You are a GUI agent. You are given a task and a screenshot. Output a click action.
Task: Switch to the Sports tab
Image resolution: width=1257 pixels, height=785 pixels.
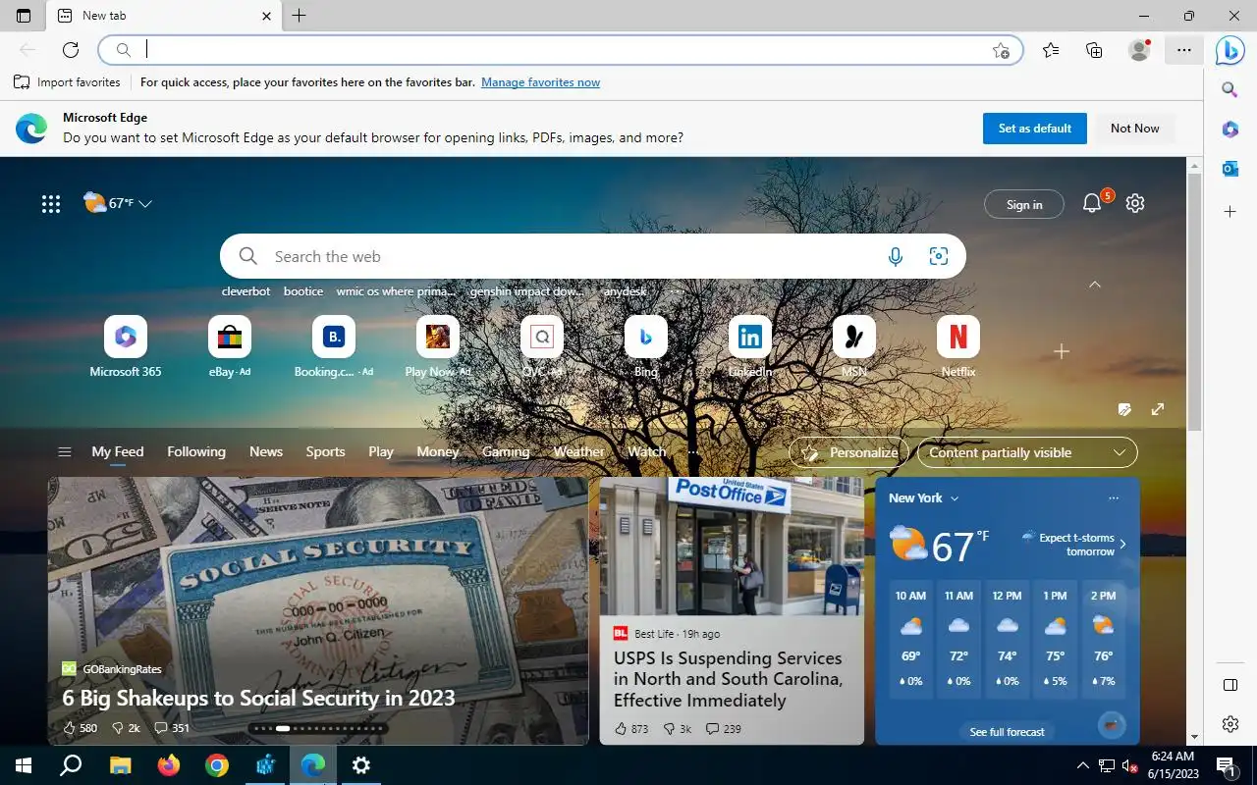(x=325, y=451)
